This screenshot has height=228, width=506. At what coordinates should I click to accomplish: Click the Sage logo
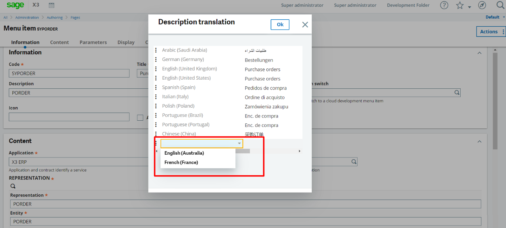tap(15, 5)
